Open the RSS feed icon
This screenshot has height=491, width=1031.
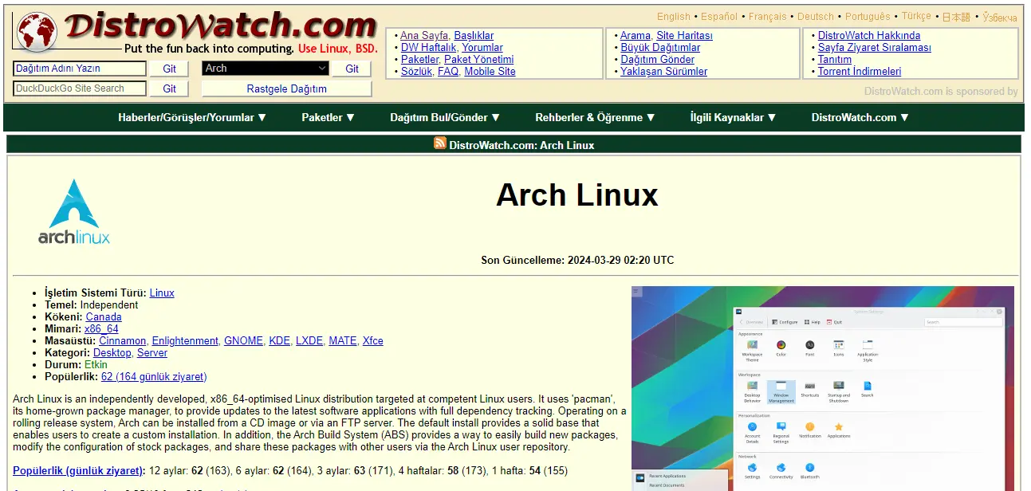click(x=440, y=143)
